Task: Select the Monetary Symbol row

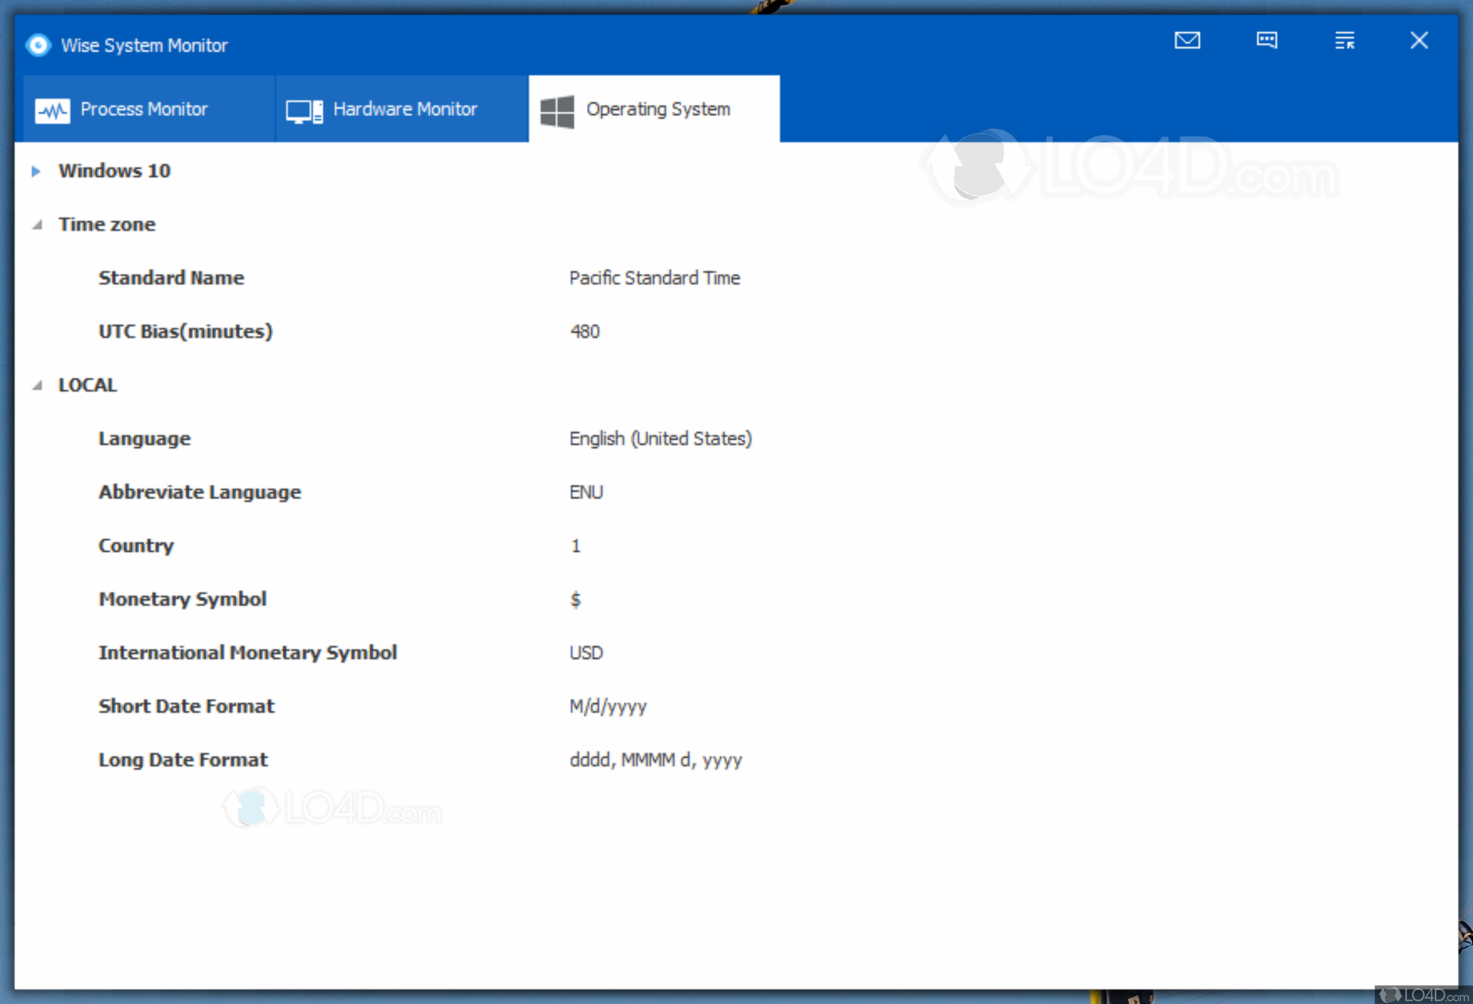Action: point(182,599)
